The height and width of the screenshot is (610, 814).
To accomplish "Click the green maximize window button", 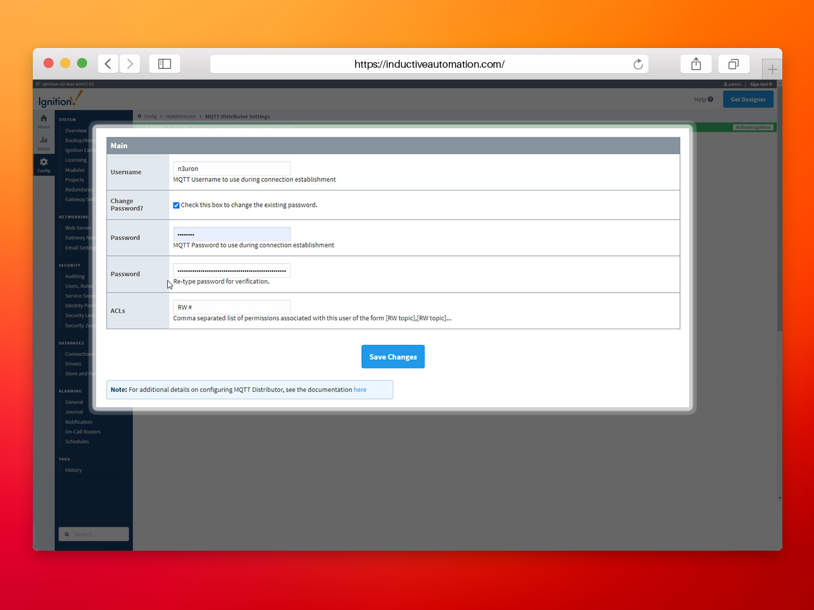I will click(x=82, y=63).
